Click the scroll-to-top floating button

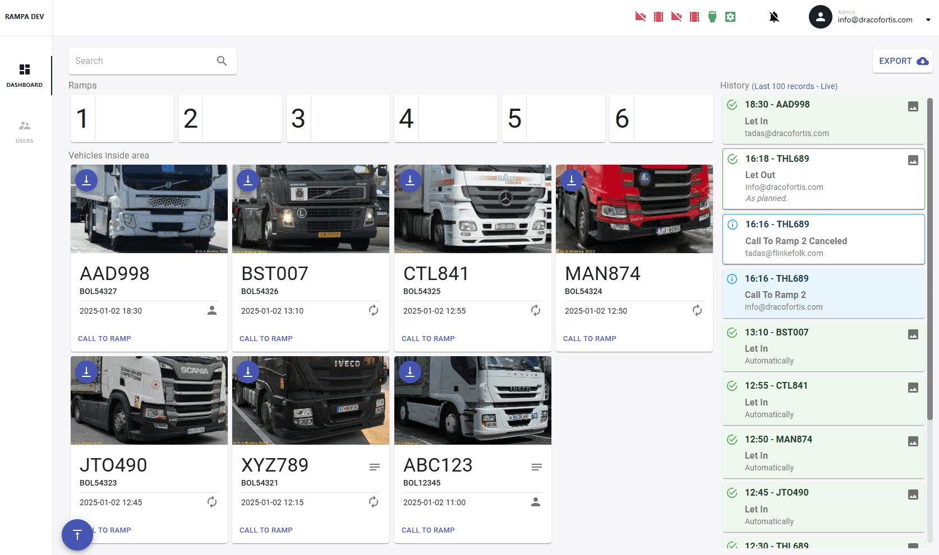[x=77, y=535]
